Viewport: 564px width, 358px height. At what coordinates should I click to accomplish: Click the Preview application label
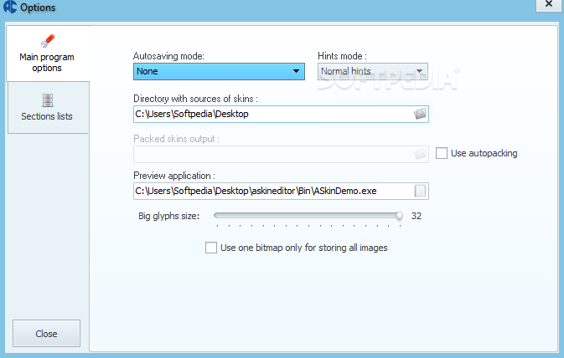click(x=174, y=176)
